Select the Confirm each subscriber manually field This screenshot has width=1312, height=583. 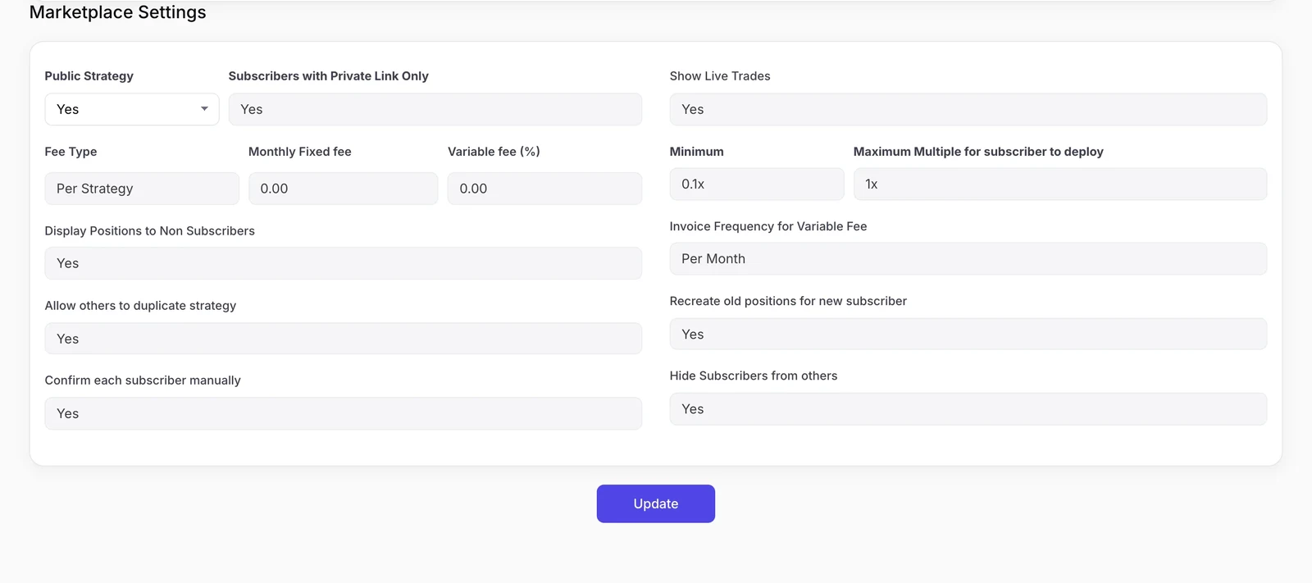(x=344, y=413)
